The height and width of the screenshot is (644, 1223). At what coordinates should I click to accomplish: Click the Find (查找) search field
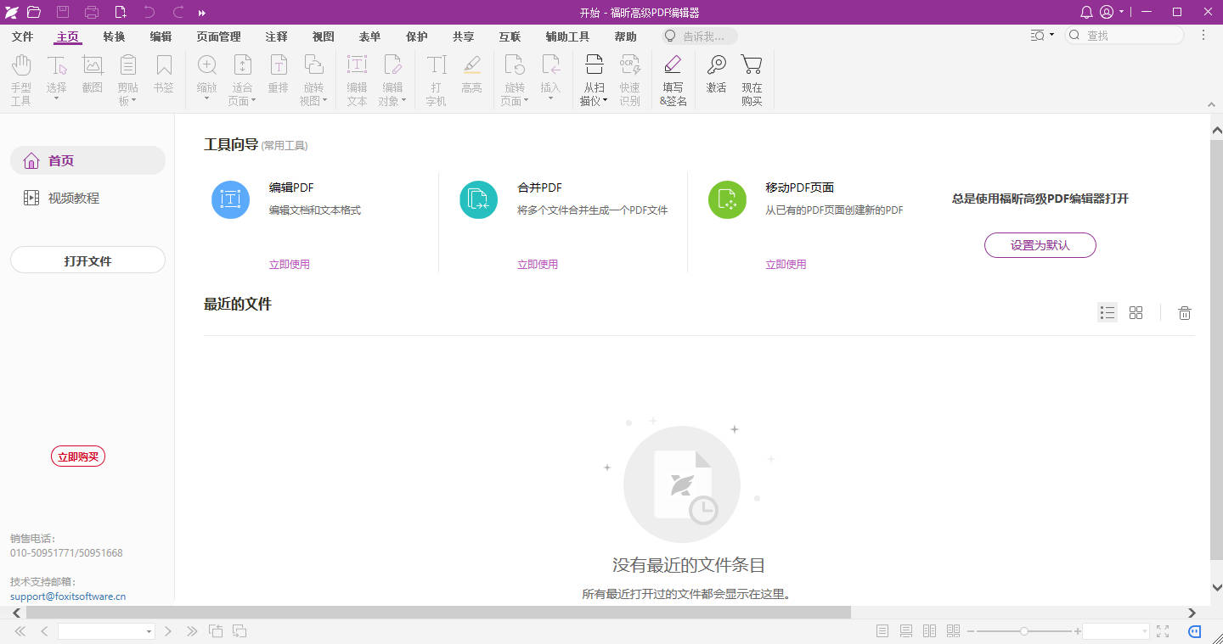click(1124, 36)
